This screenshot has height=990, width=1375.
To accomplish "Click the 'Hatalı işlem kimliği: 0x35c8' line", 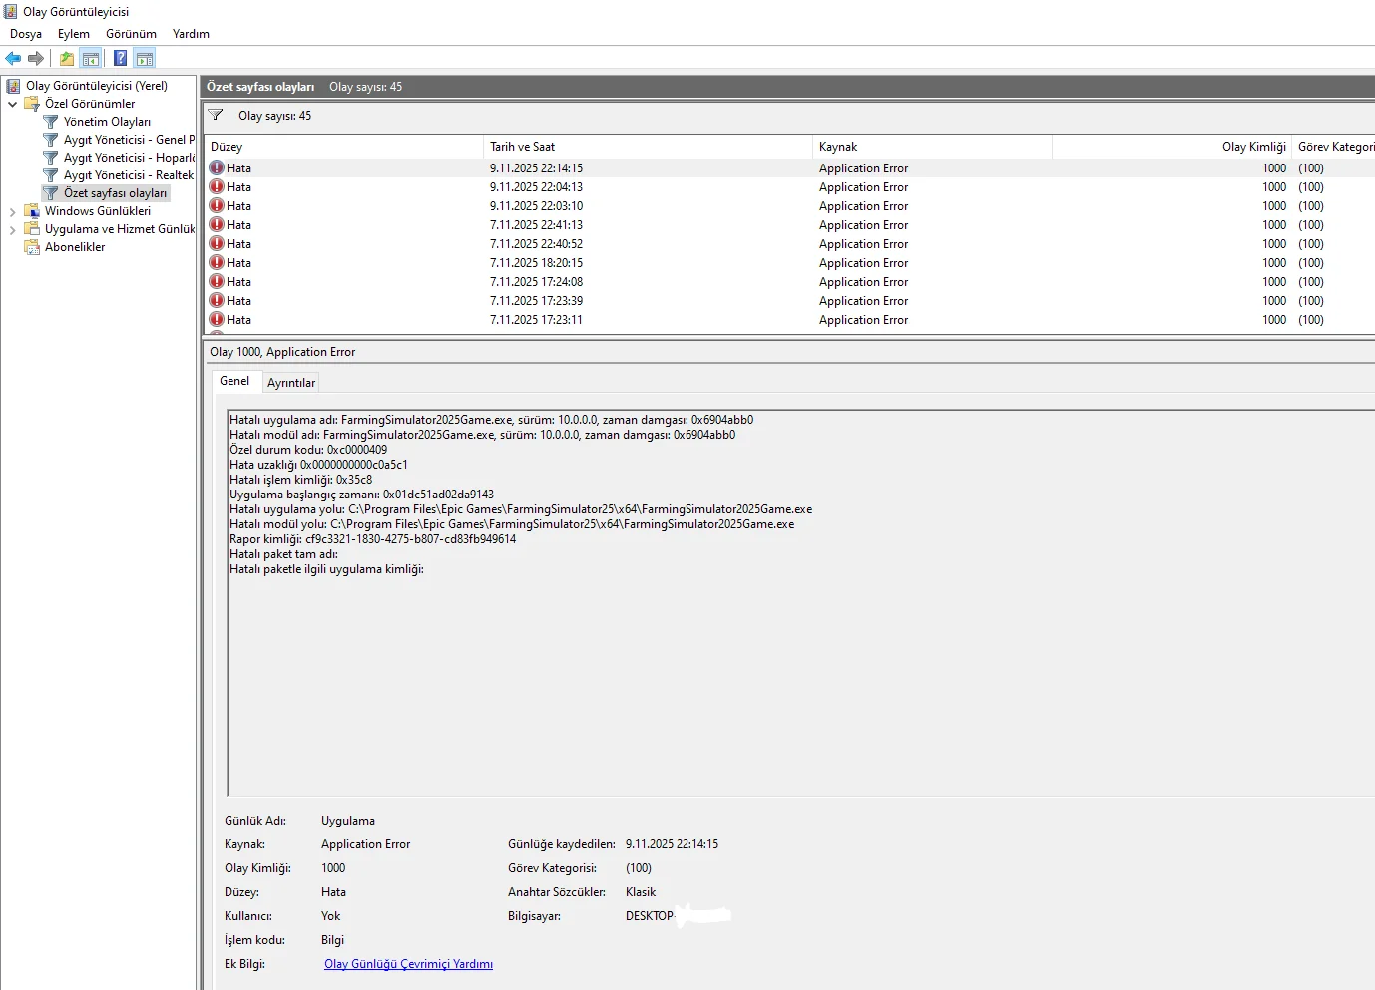I will click(x=300, y=480).
